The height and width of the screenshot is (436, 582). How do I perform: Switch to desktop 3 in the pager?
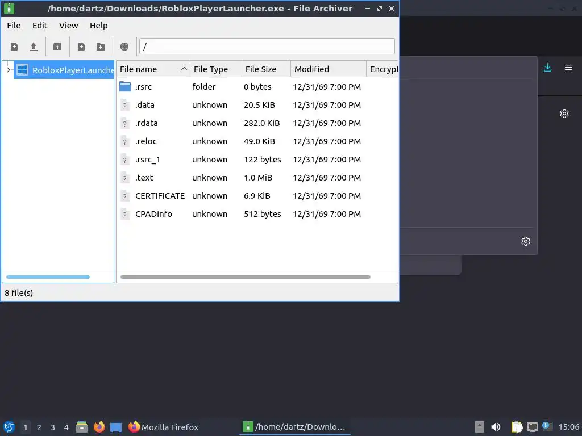[x=53, y=427]
